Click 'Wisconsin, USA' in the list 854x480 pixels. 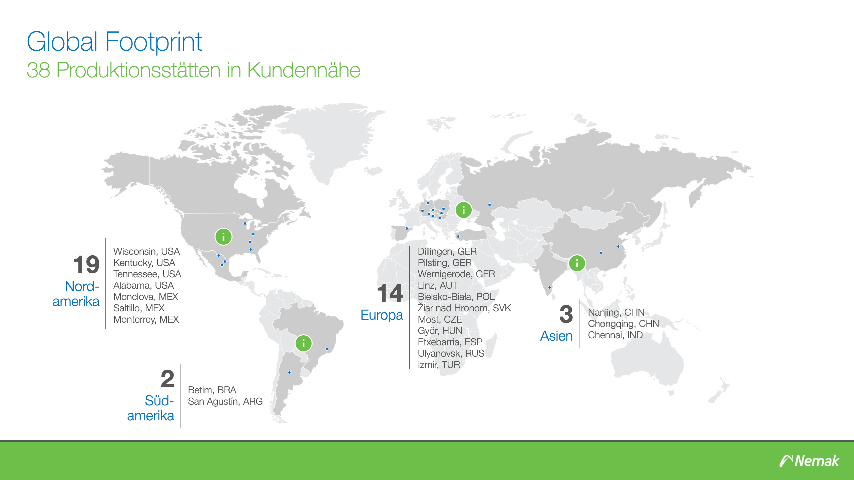[x=146, y=251]
